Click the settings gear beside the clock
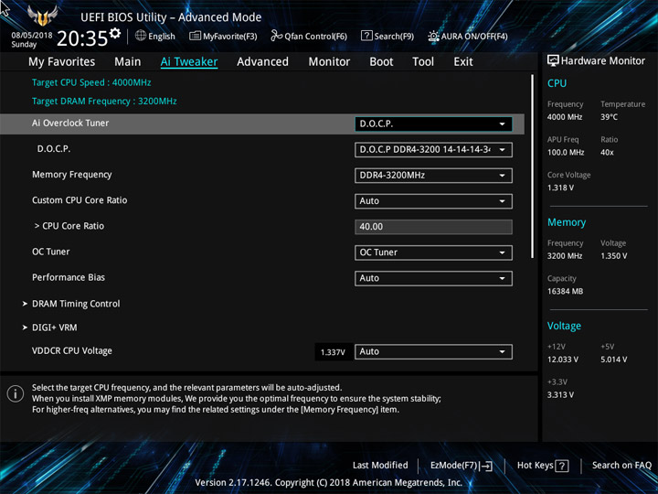The width and height of the screenshot is (658, 494). (115, 33)
